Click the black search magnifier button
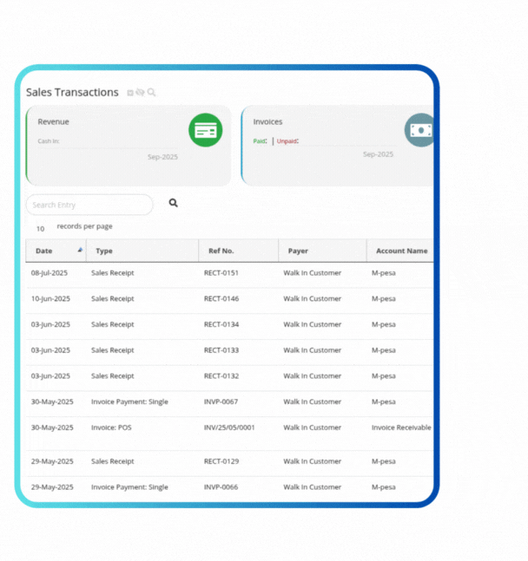The width and height of the screenshot is (528, 561). pos(173,203)
